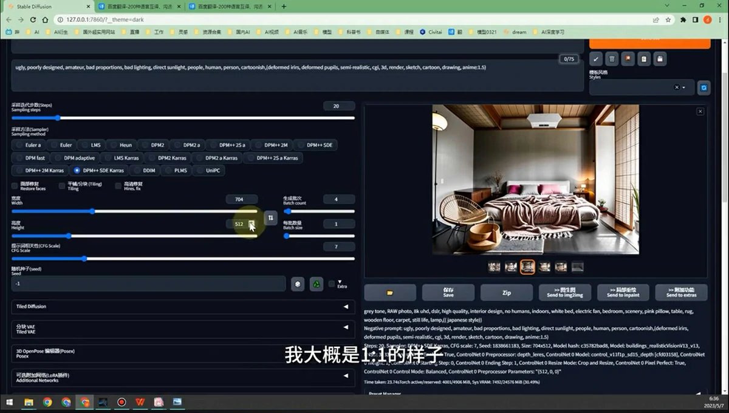Image resolution: width=729 pixels, height=413 pixels.
Task: Open the output folder button
Action: (x=390, y=292)
